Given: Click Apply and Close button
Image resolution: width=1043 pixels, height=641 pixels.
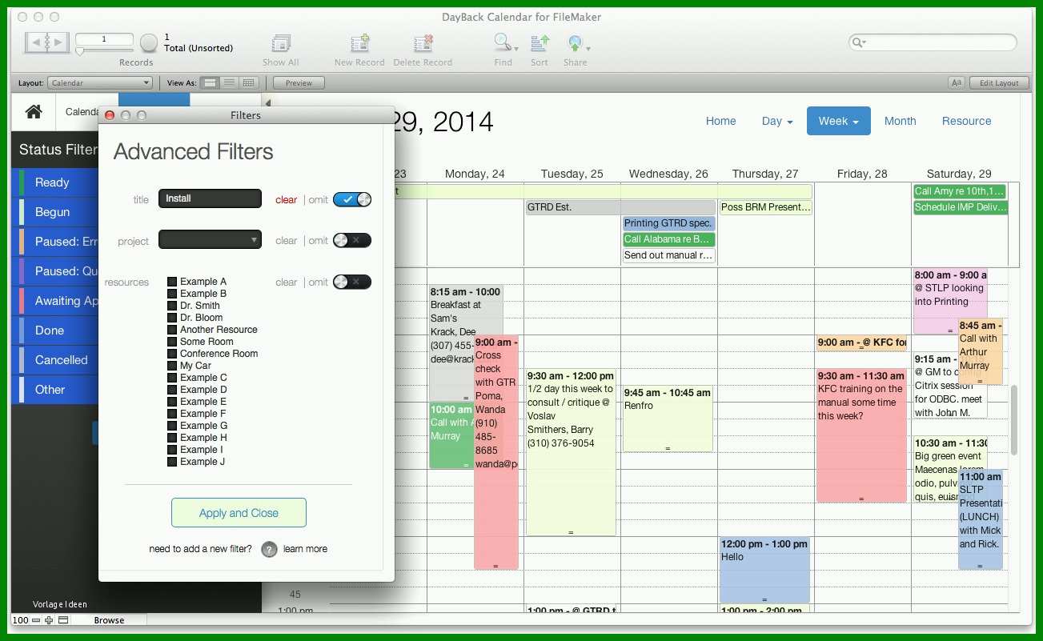Looking at the screenshot, I should [239, 513].
